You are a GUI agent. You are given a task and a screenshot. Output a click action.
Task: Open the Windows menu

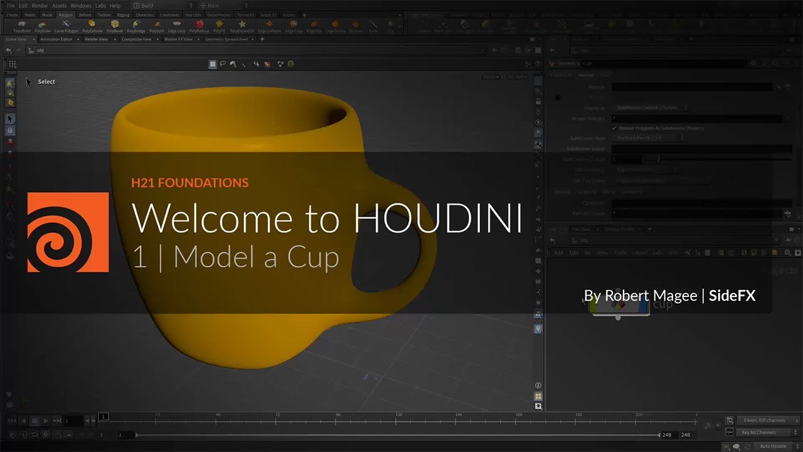coord(81,6)
